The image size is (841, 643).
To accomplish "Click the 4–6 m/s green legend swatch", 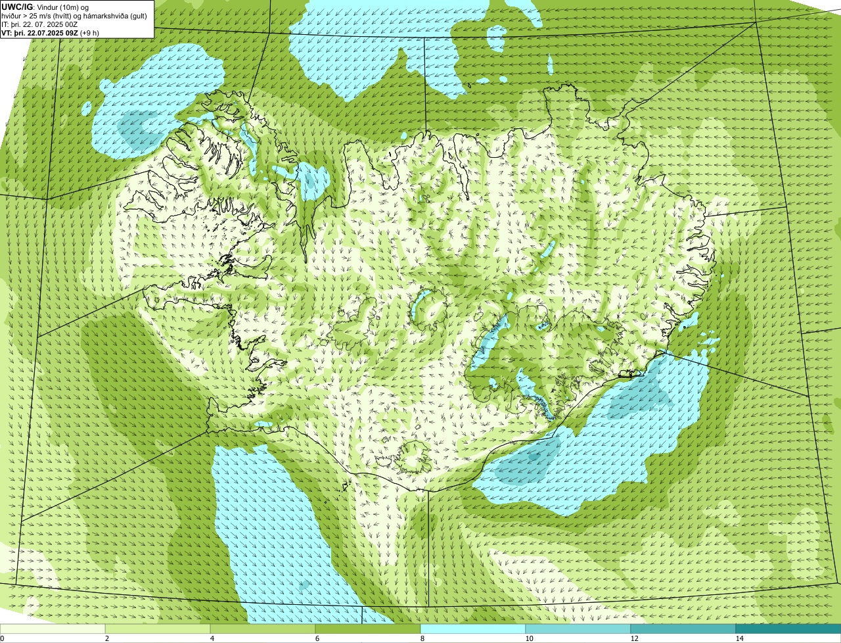I will coord(263,629).
